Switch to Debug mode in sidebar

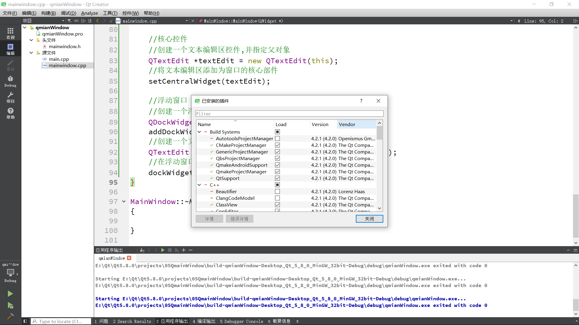10,81
